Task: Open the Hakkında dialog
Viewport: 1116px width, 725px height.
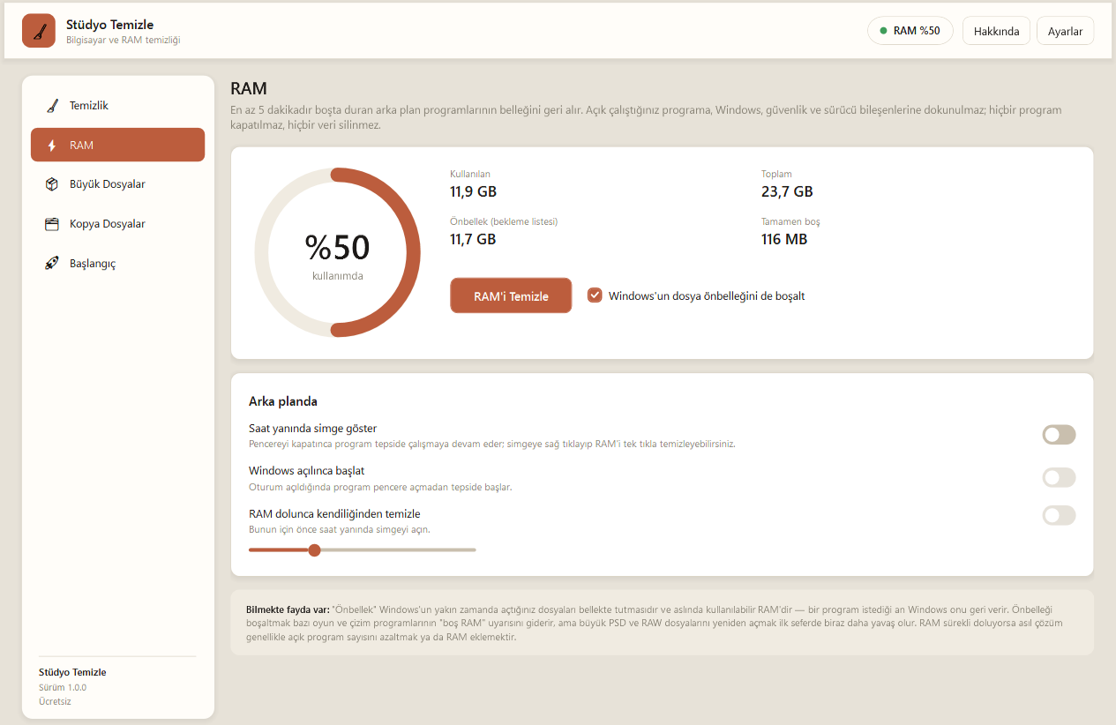Action: [996, 31]
